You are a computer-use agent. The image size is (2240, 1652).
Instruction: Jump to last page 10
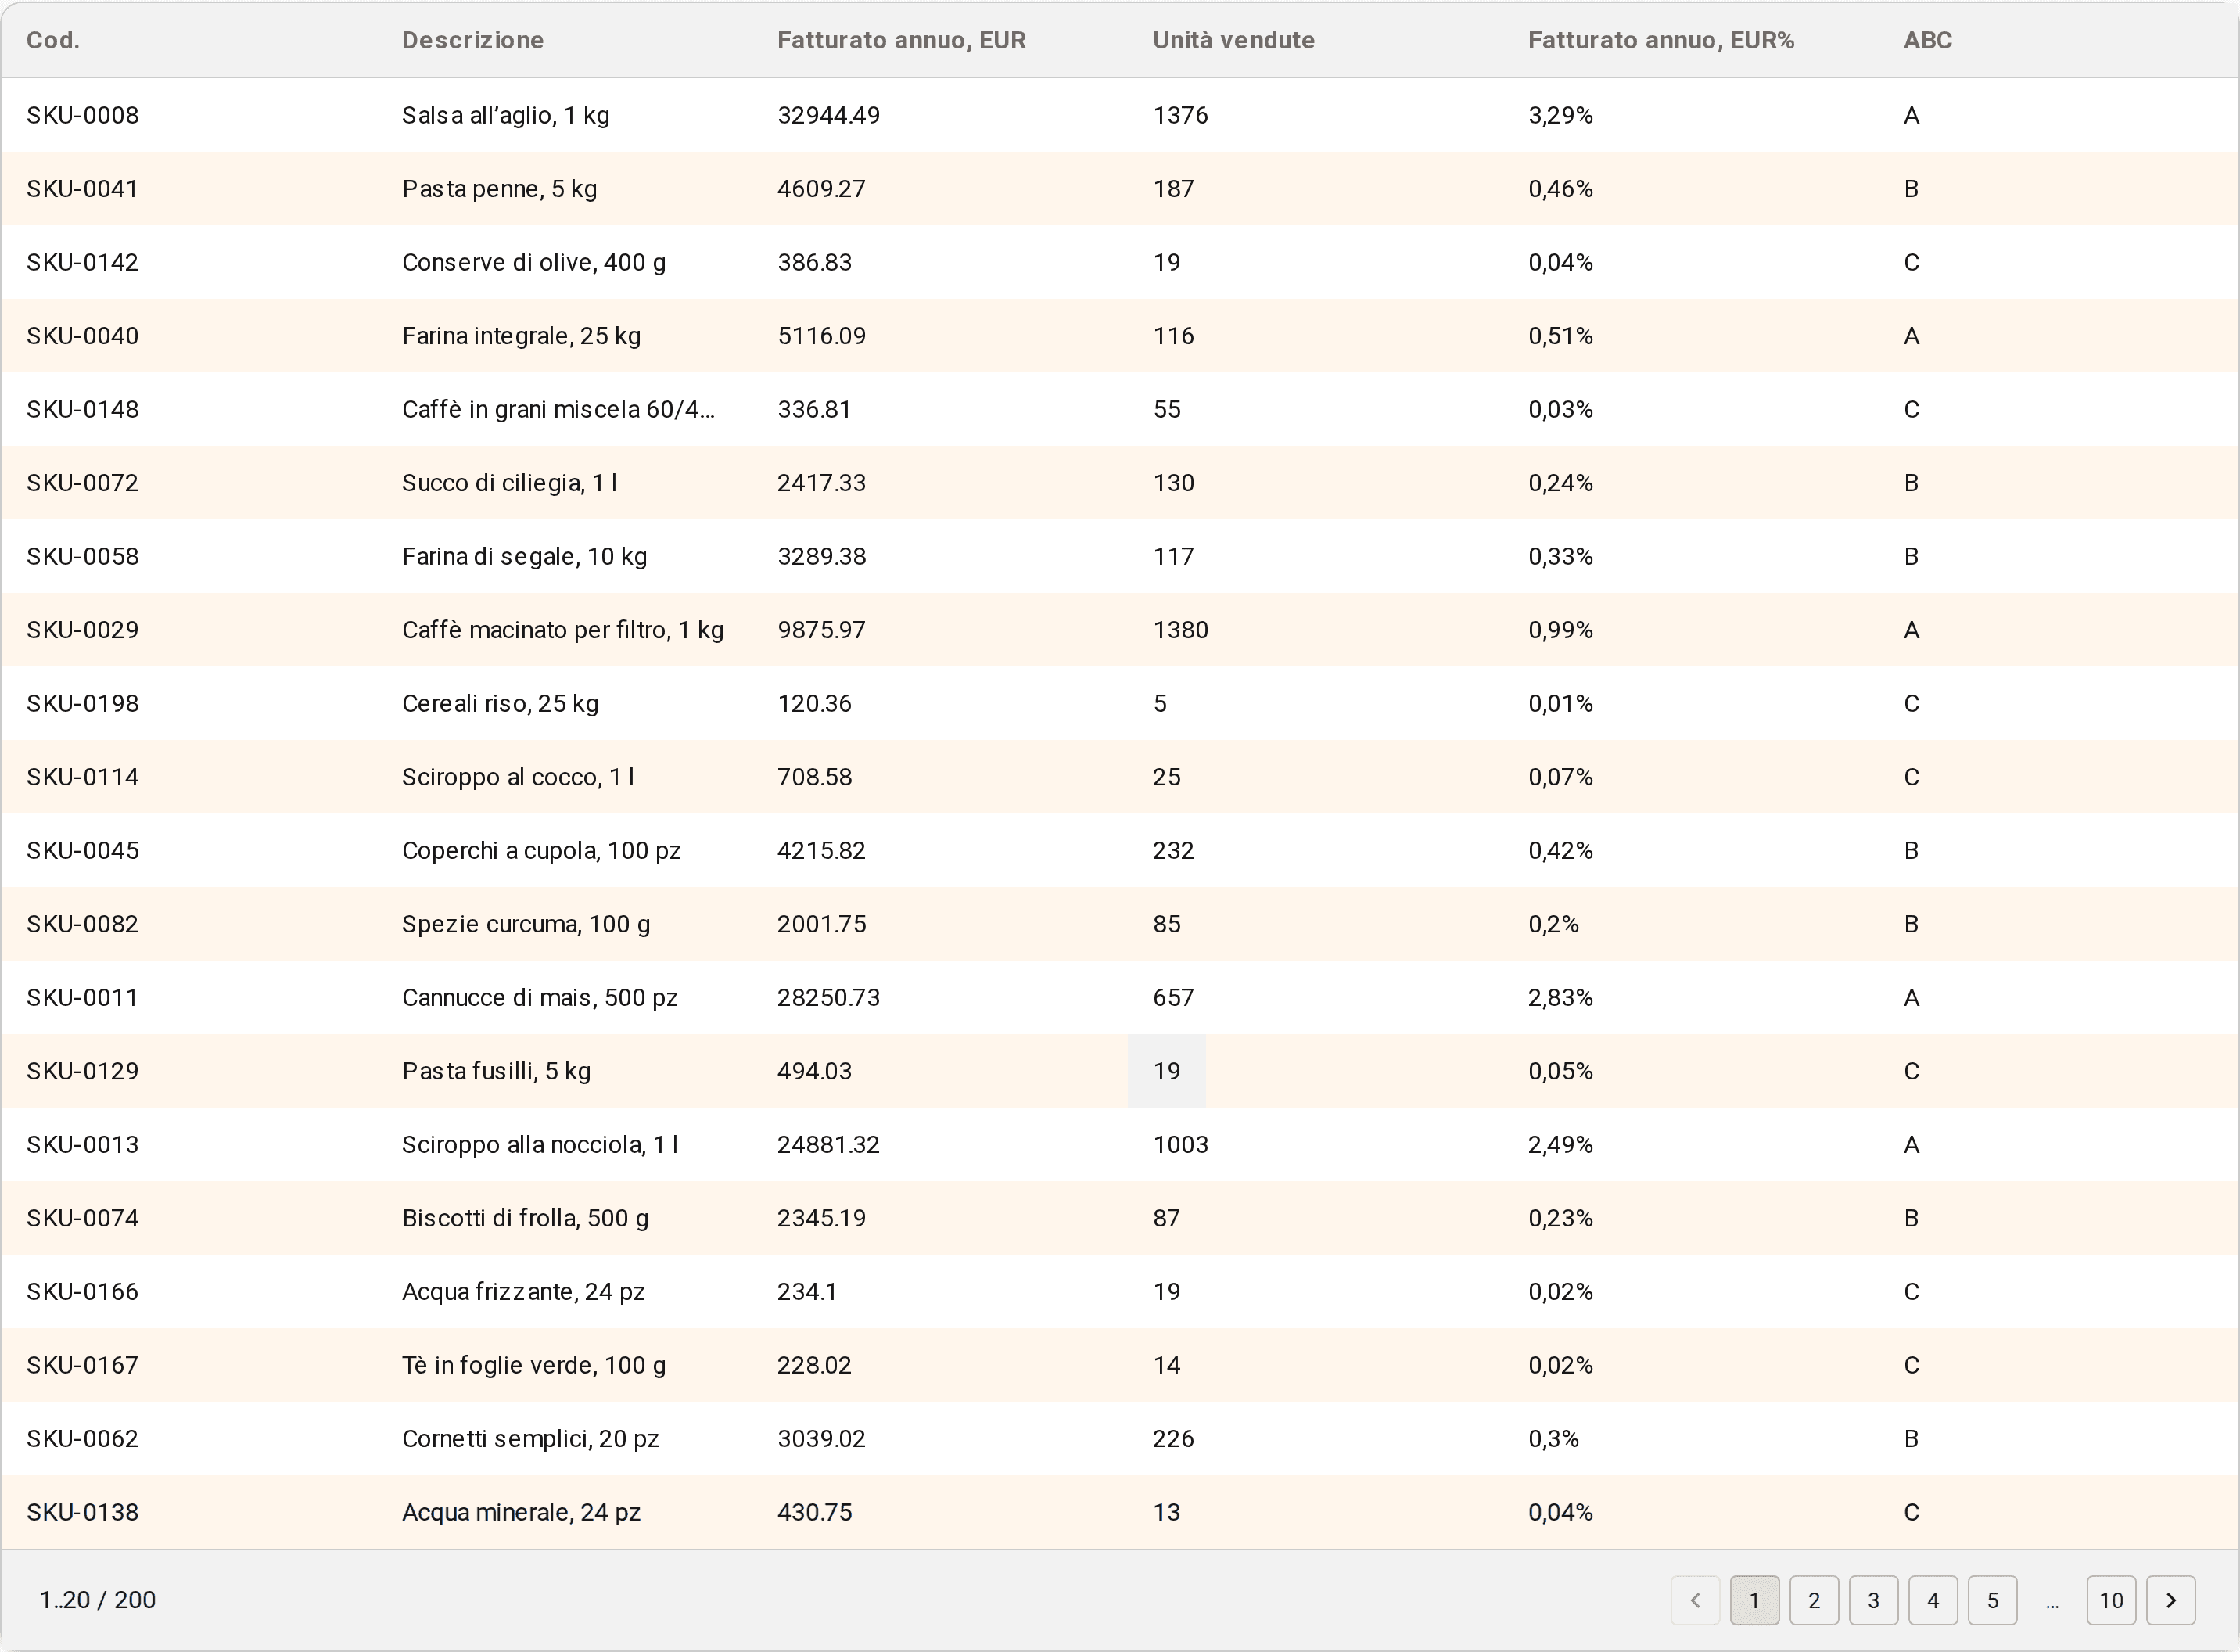(2111, 1601)
